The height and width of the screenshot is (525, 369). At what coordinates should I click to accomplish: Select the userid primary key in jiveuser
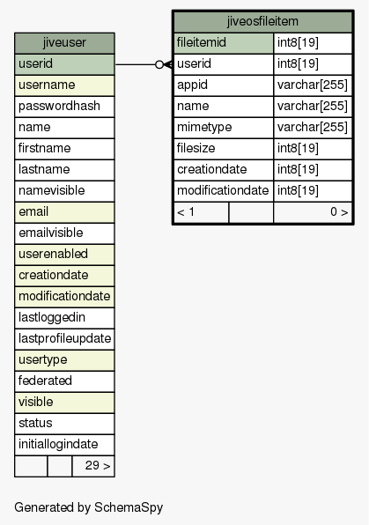(x=64, y=64)
